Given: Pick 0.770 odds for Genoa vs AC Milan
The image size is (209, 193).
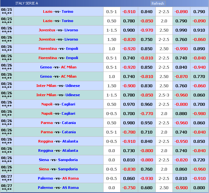Looking at the screenshot, I should [199, 76].
